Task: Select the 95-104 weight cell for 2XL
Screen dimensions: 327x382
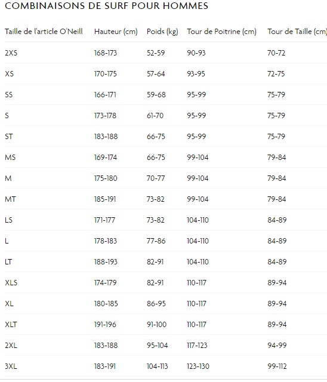Action: (158, 346)
